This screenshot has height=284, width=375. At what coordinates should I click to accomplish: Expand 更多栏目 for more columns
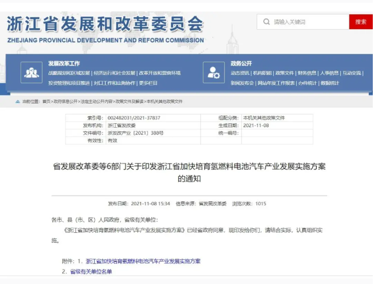click(149, 83)
